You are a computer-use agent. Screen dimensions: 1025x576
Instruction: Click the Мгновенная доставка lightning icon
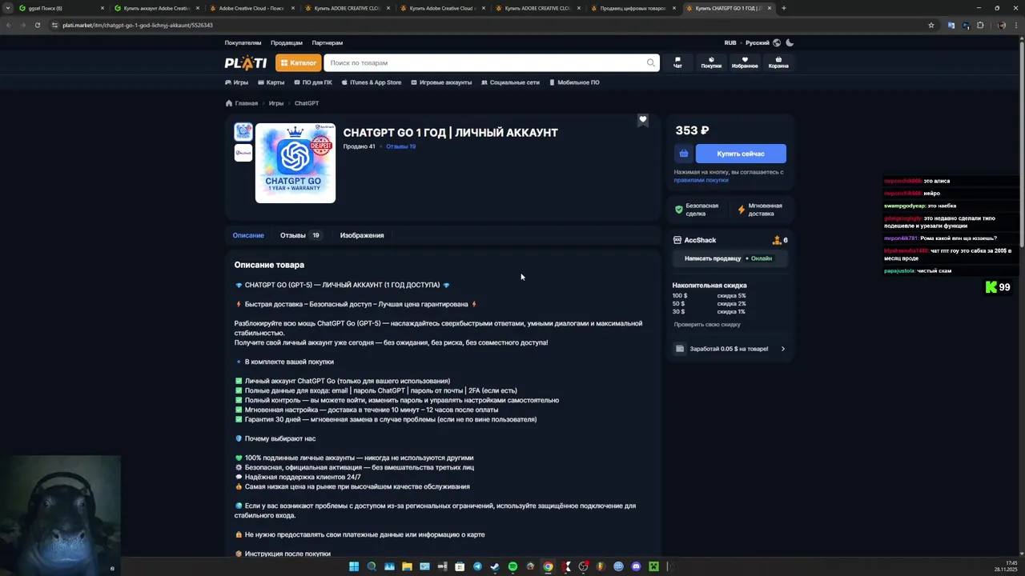tap(742, 210)
